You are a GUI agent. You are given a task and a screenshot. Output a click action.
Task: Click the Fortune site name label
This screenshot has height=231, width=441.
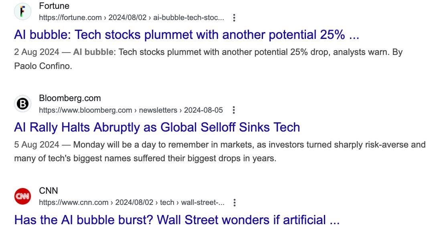pyautogui.click(x=54, y=6)
